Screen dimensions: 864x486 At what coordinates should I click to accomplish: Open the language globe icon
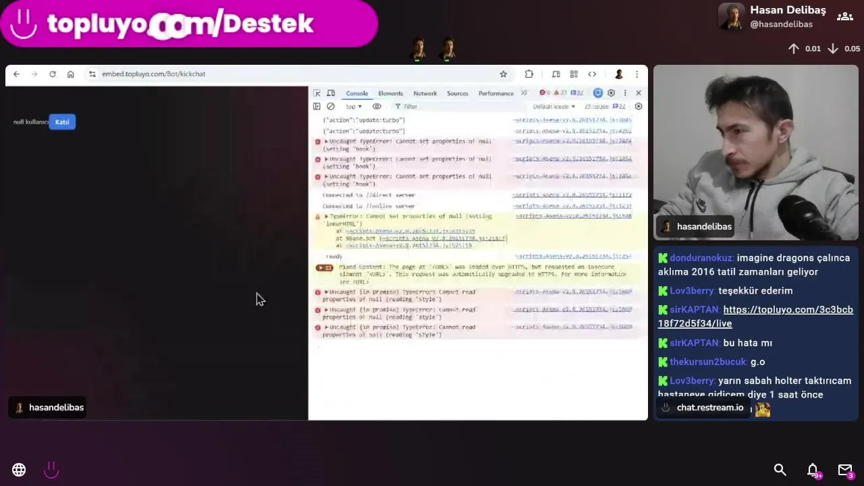pyautogui.click(x=19, y=470)
